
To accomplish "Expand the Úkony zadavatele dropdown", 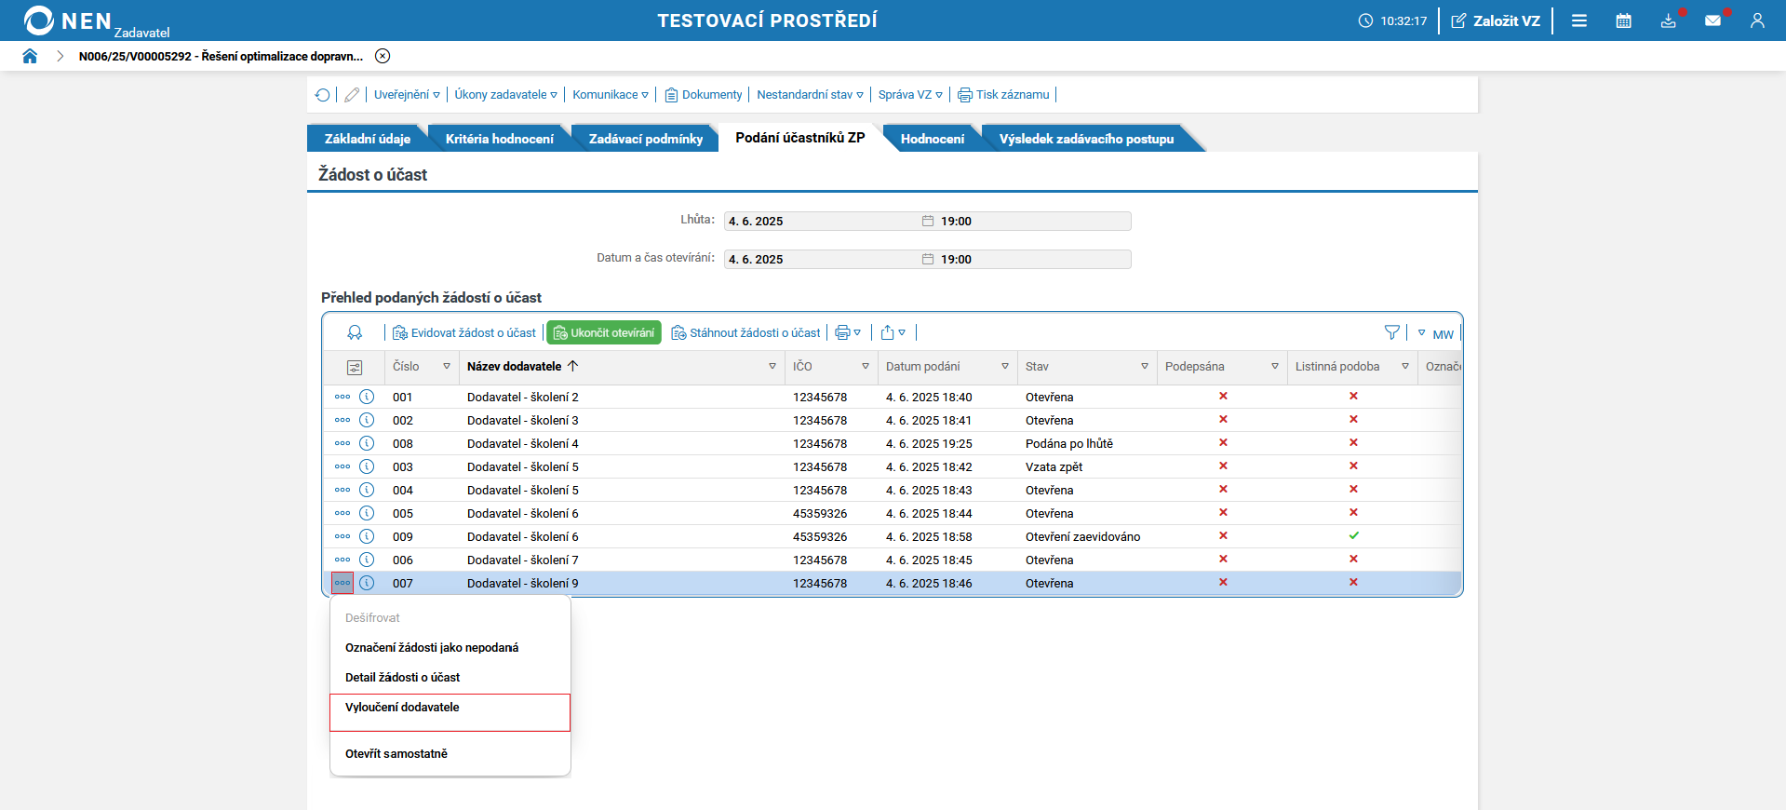I will (x=505, y=95).
